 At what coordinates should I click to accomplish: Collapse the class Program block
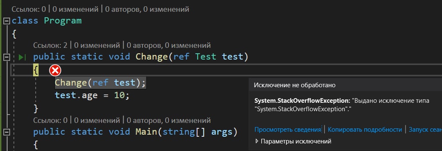click(7, 21)
